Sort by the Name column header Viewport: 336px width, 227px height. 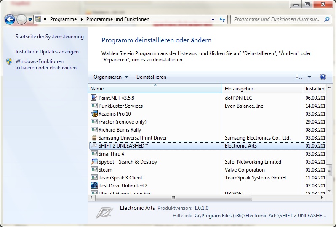coord(155,89)
